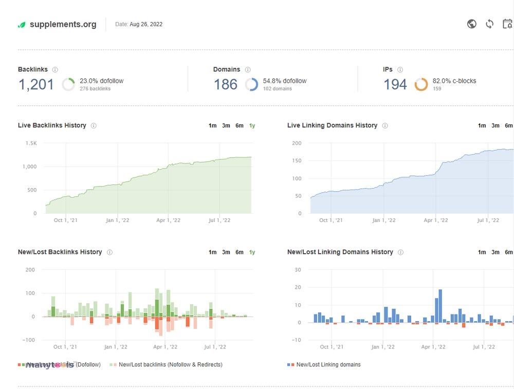Select 6m range for New/Lost Backlinks History
This screenshot has width=514, height=389.
[240, 252]
